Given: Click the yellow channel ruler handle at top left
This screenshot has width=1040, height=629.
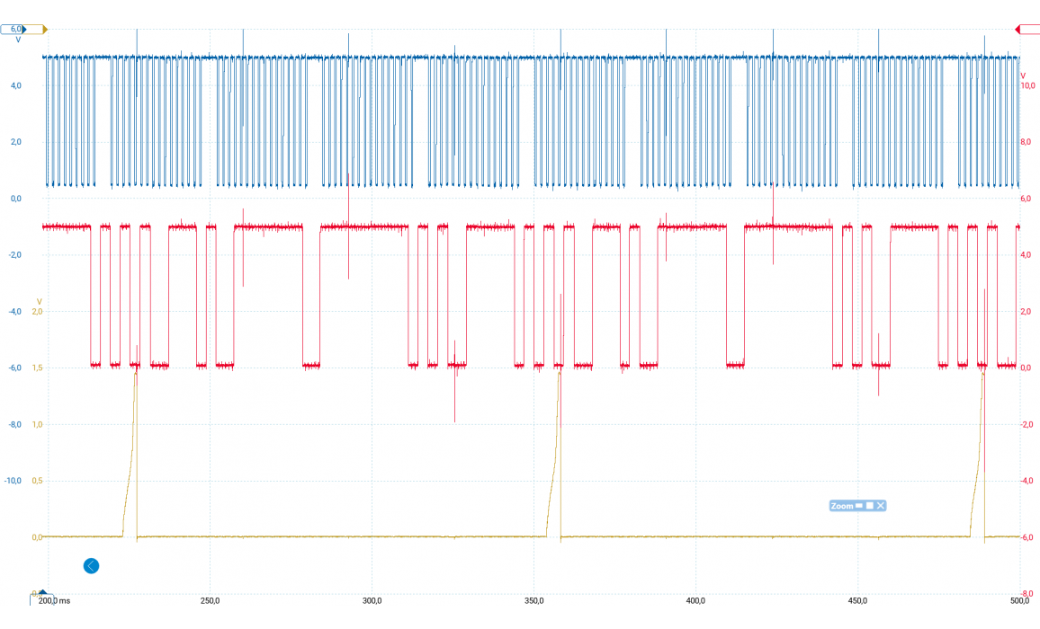Looking at the screenshot, I should click(43, 30).
